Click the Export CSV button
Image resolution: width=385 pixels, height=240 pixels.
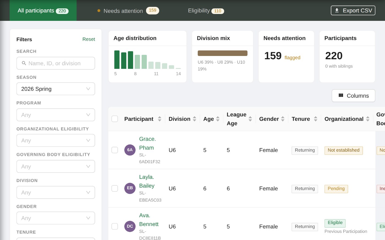tap(353, 10)
